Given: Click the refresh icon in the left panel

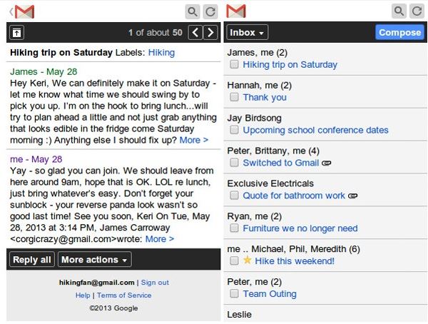Looking at the screenshot, I should 210,11.
